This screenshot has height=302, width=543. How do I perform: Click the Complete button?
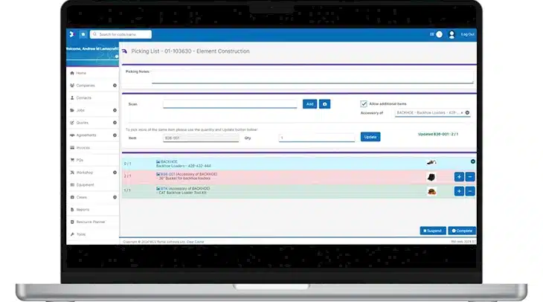point(462,231)
